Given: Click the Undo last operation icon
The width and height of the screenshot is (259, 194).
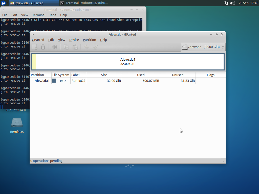Looking at the screenshot, I should (86, 47).
